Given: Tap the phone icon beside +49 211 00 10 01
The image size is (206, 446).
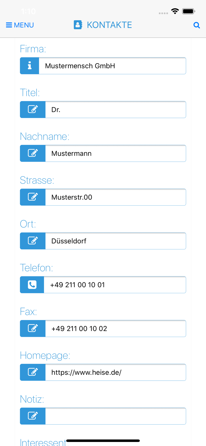Looking at the screenshot, I should pyautogui.click(x=32, y=285).
